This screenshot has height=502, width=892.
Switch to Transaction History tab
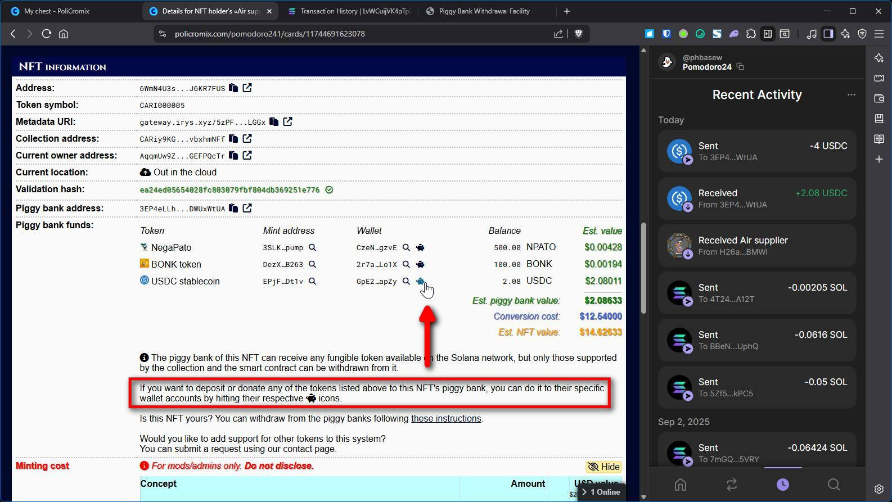click(x=349, y=11)
